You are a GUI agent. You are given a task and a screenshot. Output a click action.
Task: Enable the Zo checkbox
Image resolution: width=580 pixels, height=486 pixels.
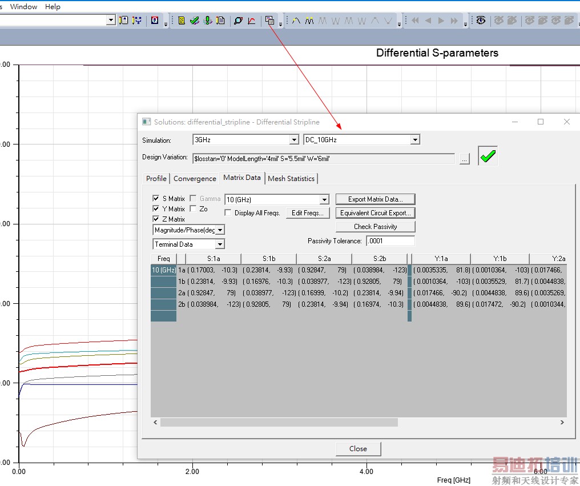pos(194,209)
